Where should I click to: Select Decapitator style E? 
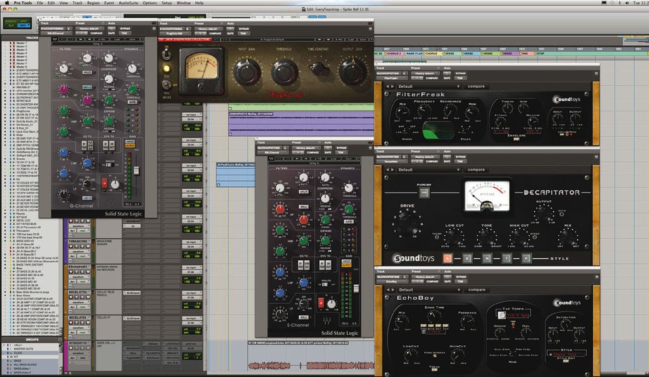tap(467, 258)
